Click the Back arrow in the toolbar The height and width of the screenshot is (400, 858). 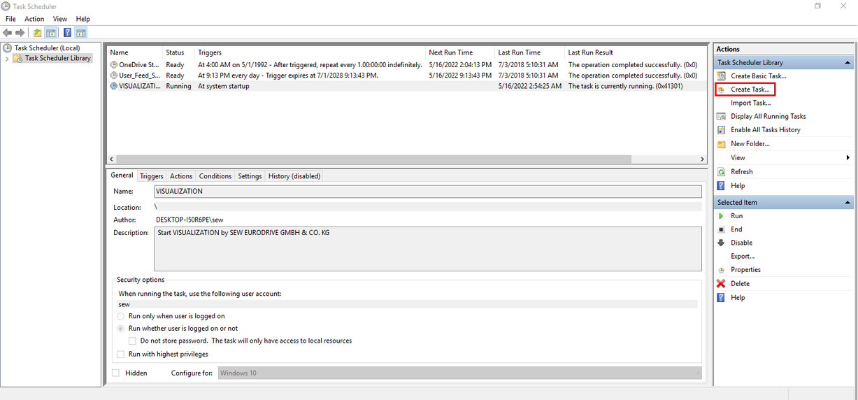click(x=8, y=33)
